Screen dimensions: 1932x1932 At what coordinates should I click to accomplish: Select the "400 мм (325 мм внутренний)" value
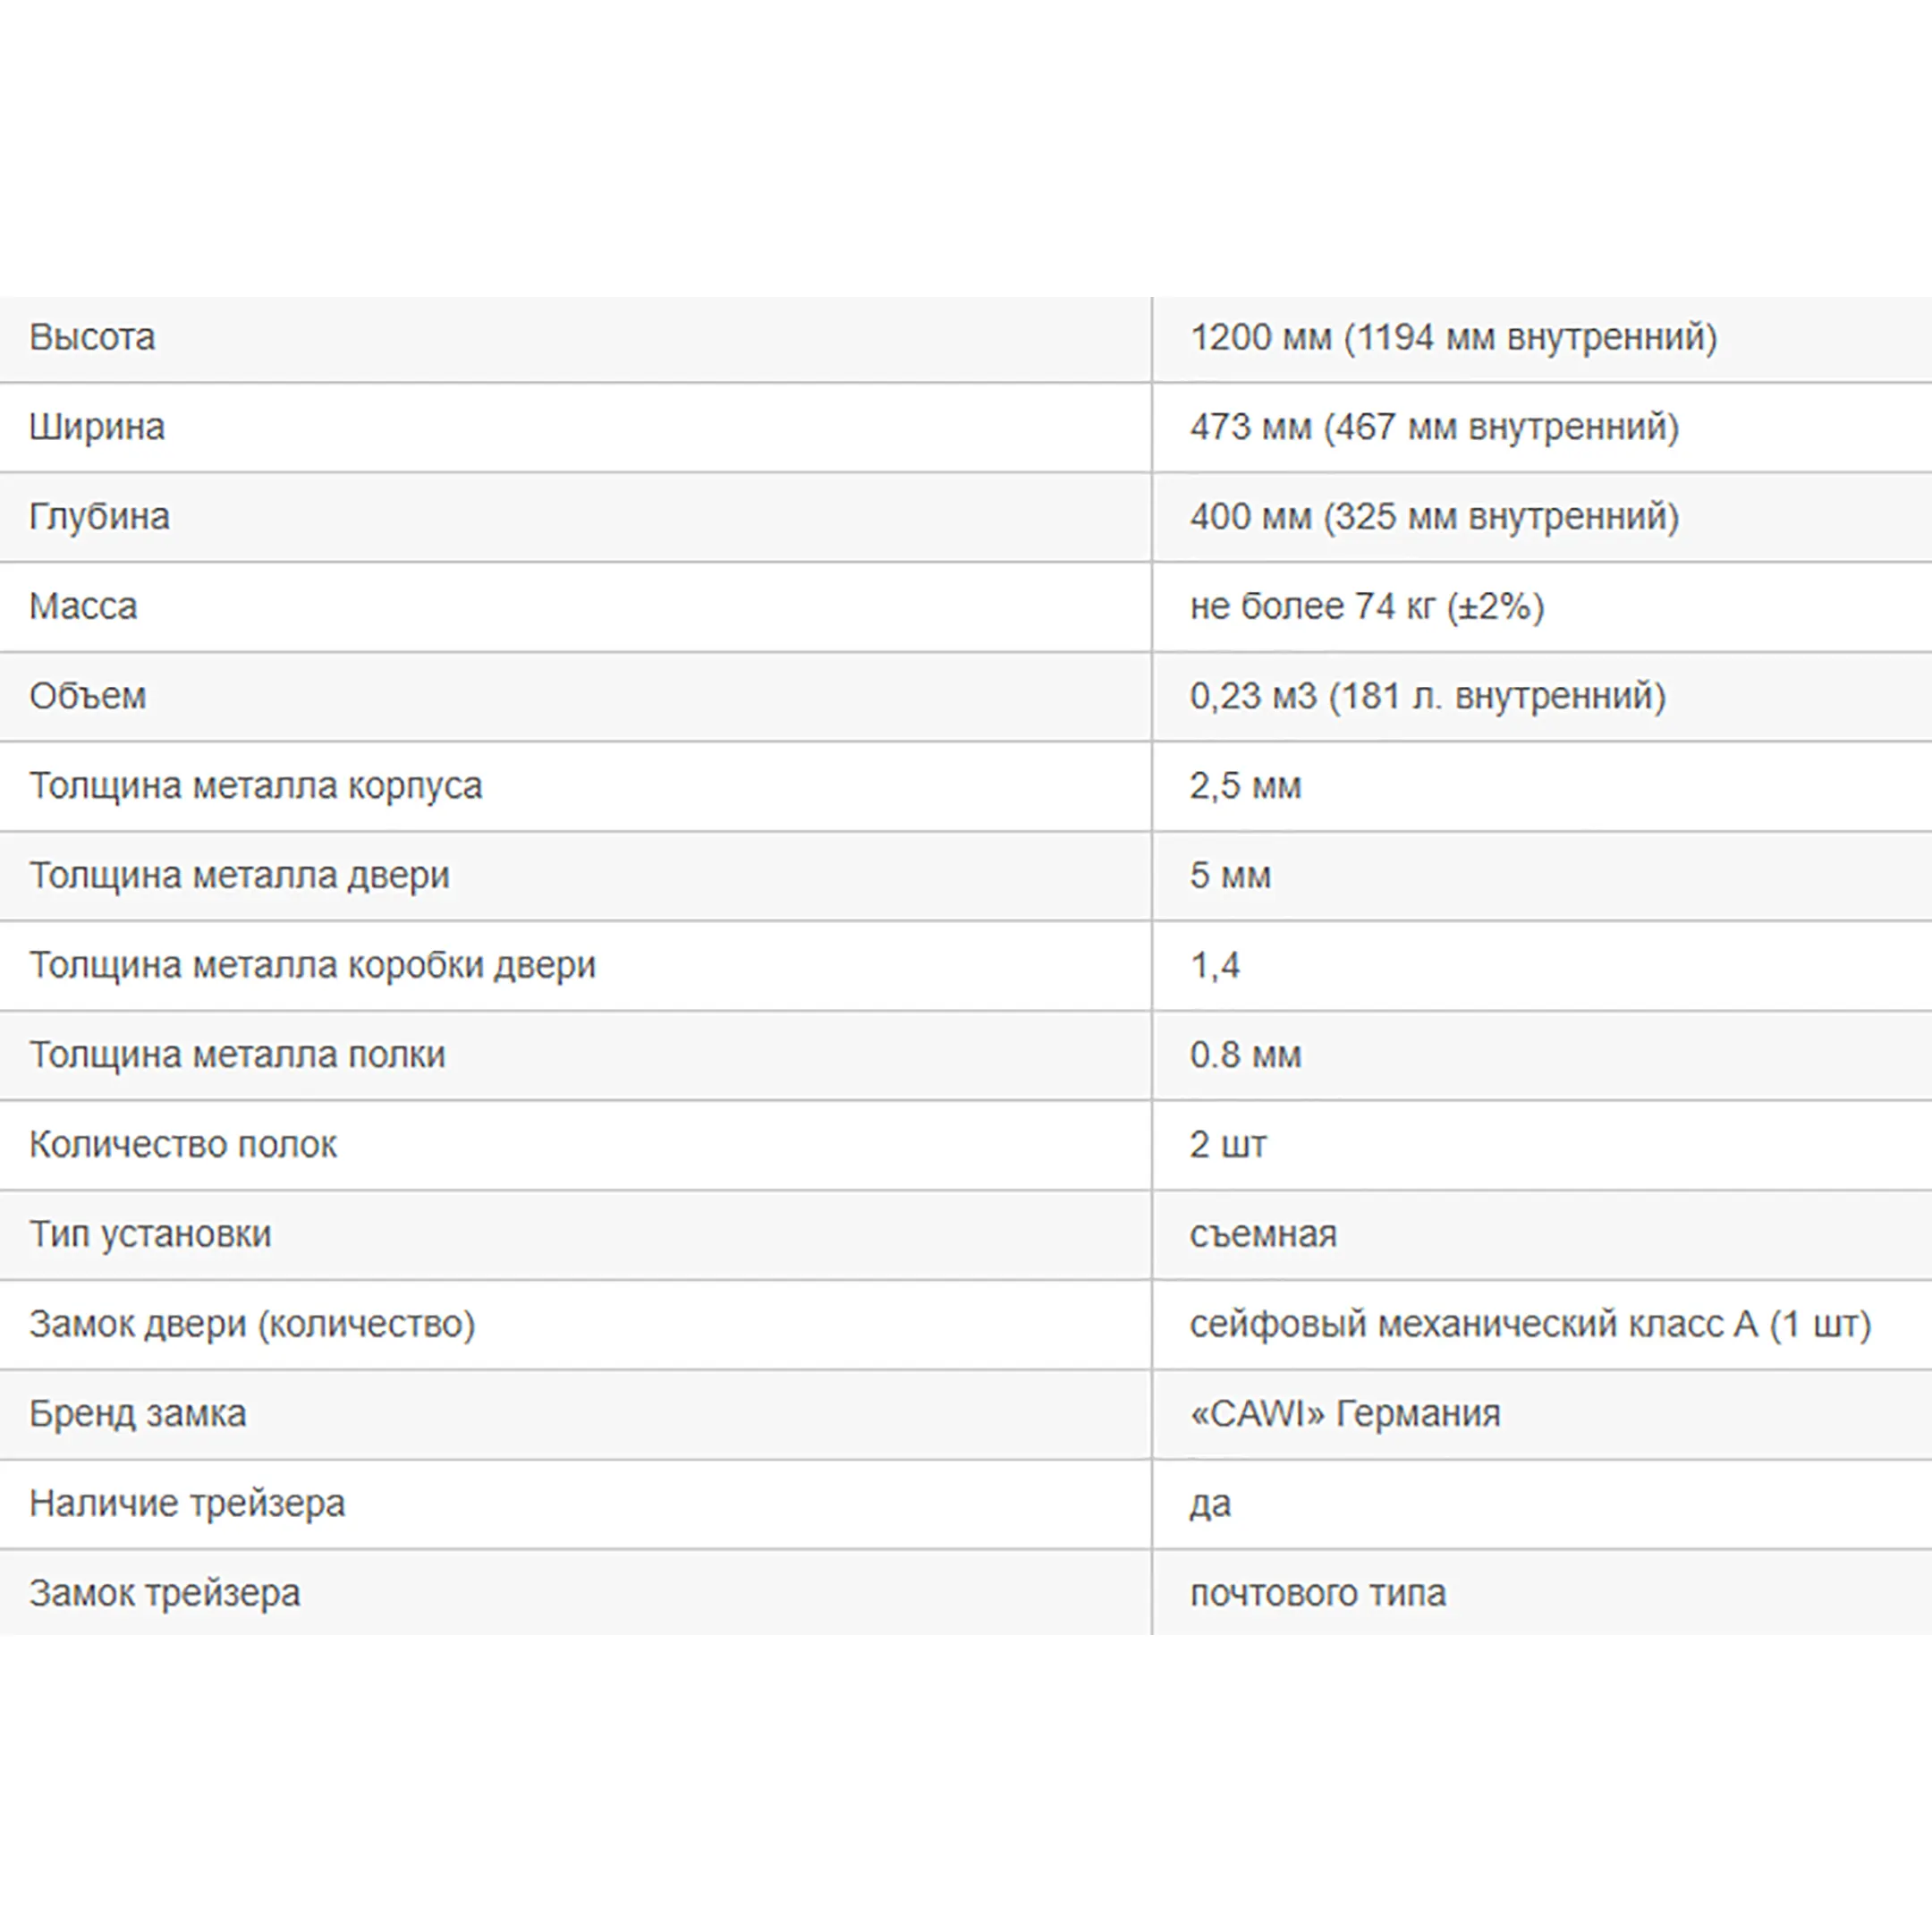coord(1434,517)
